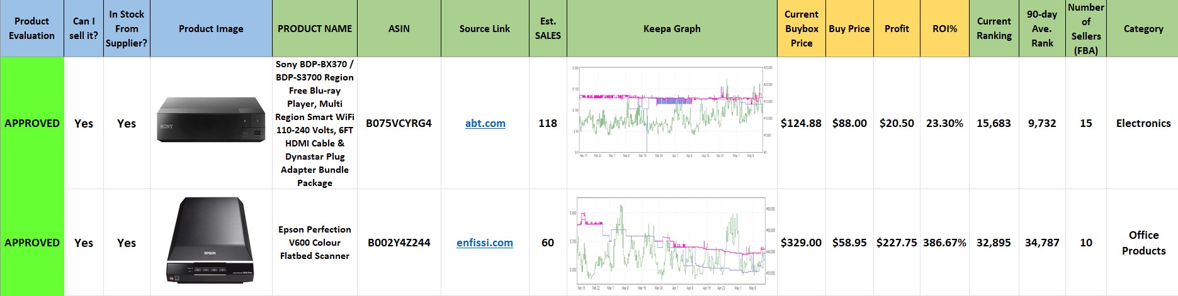The width and height of the screenshot is (1178, 296).
Task: Select the estimated sales value 118
Action: 548,123
